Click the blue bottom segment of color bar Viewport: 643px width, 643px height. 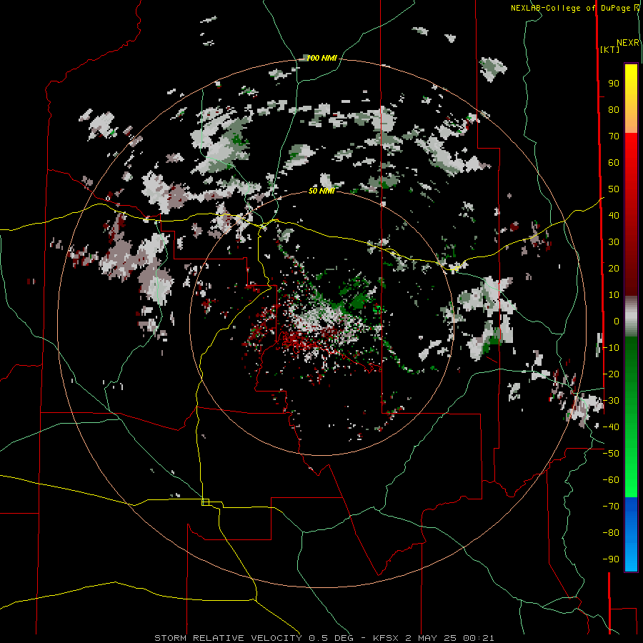(x=631, y=534)
